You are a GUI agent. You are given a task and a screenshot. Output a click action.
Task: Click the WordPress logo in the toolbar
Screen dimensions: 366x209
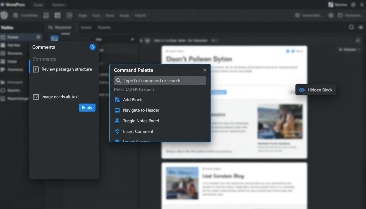4,15
